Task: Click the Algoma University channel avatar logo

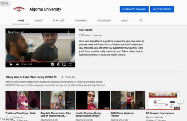Action: [x=19, y=9]
